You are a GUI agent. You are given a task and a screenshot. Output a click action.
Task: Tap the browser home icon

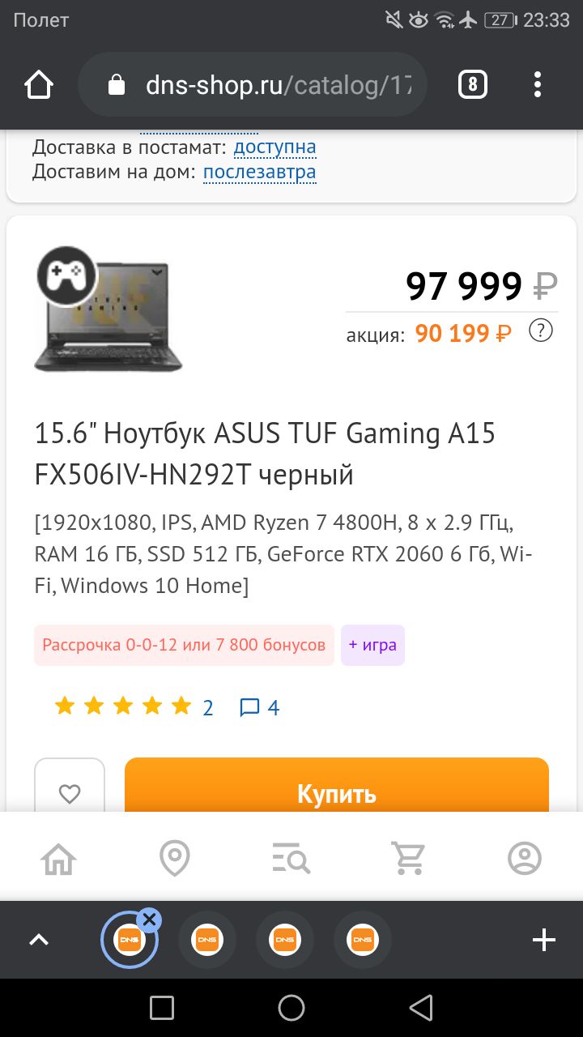point(39,85)
